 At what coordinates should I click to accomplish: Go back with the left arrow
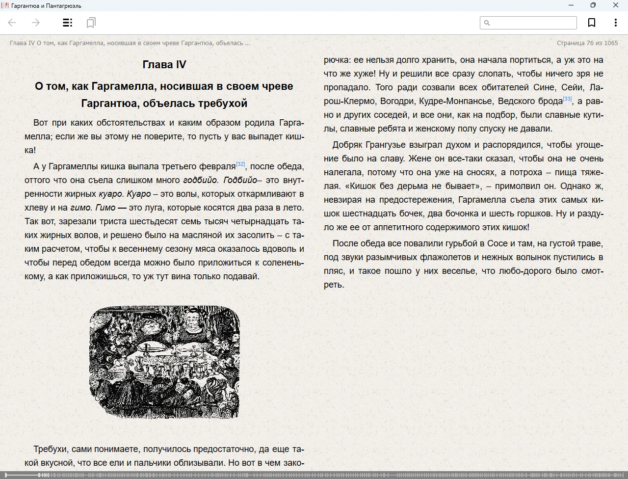point(12,23)
